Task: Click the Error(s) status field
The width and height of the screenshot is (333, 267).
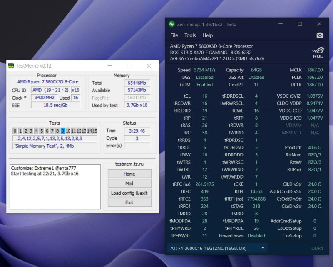Action: tap(137, 146)
